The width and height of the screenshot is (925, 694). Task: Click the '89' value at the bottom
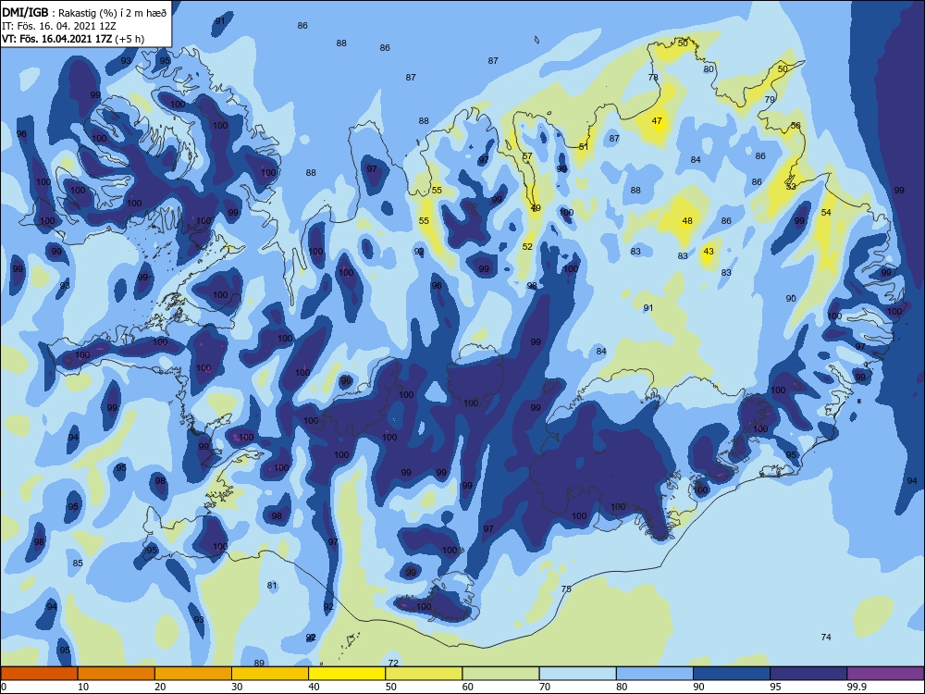click(x=258, y=663)
